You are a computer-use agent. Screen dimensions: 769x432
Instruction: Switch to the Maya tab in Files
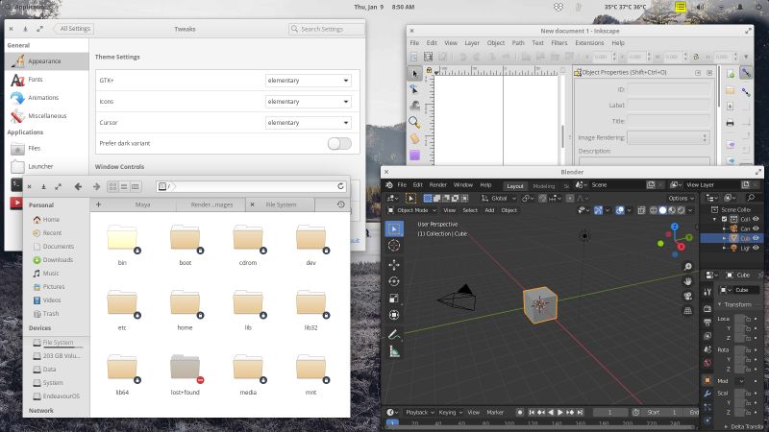coord(141,204)
